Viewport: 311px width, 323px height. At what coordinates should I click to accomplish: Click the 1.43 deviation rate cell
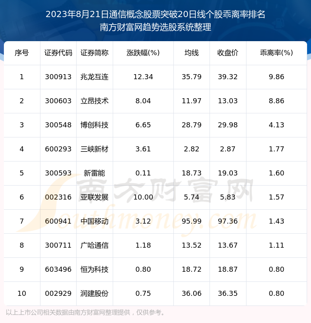pyautogui.click(x=276, y=221)
